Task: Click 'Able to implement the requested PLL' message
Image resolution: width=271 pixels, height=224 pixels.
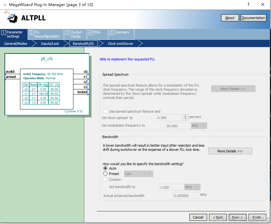Action: (127, 59)
